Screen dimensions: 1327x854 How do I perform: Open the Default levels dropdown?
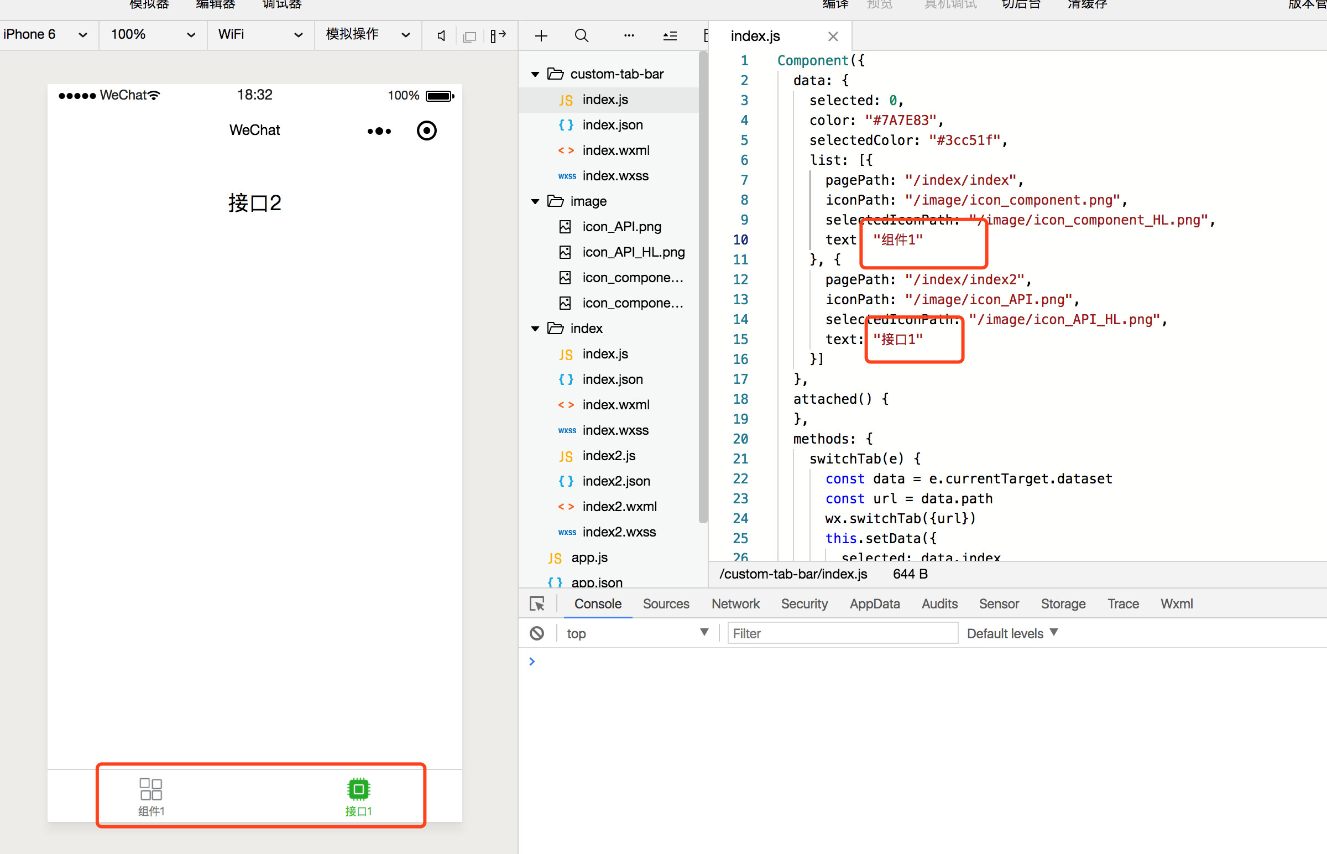click(1013, 633)
